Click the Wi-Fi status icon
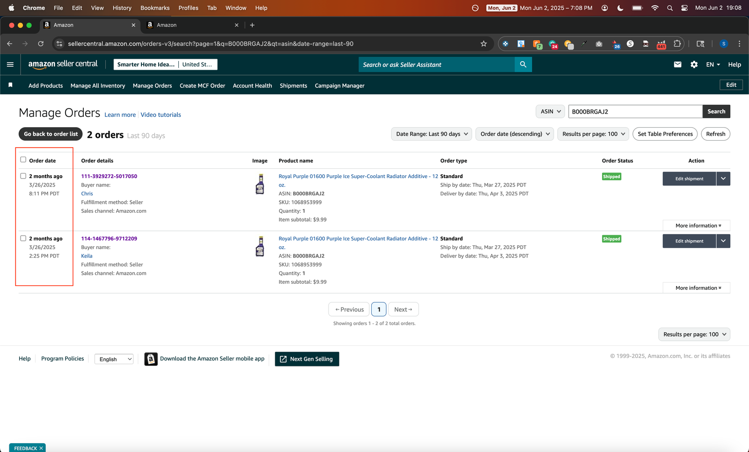 point(655,8)
